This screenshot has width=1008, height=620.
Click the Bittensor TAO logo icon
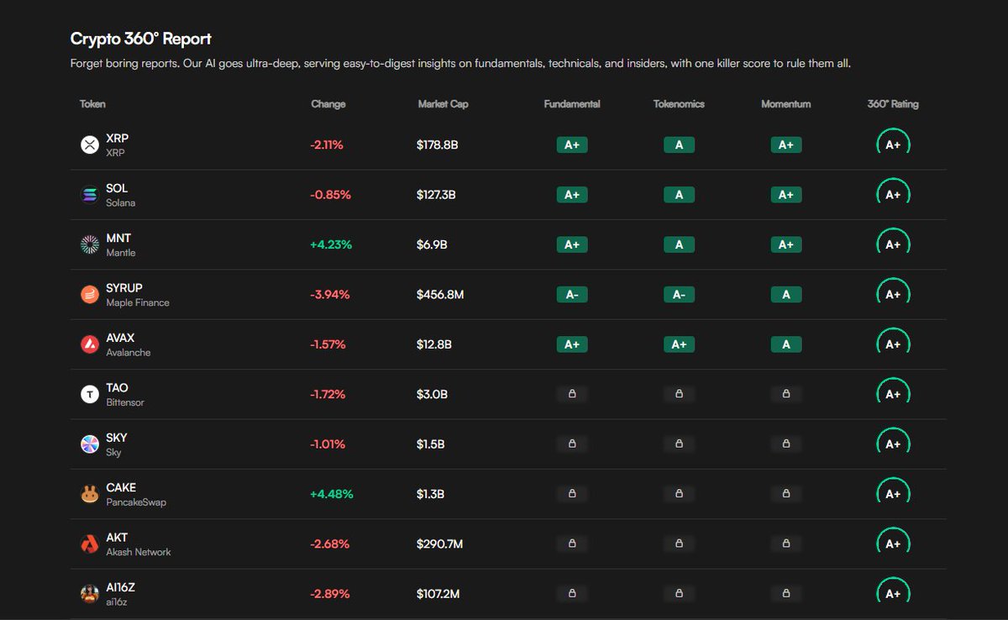pyautogui.click(x=90, y=394)
